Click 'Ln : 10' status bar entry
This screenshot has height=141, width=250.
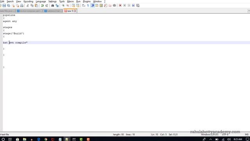(155, 135)
